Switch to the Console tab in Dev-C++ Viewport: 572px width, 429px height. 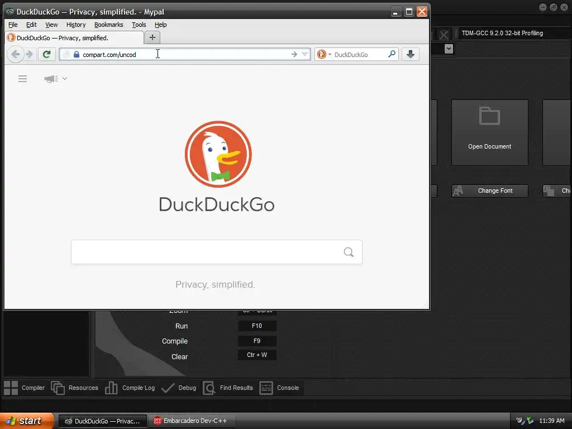coord(279,388)
